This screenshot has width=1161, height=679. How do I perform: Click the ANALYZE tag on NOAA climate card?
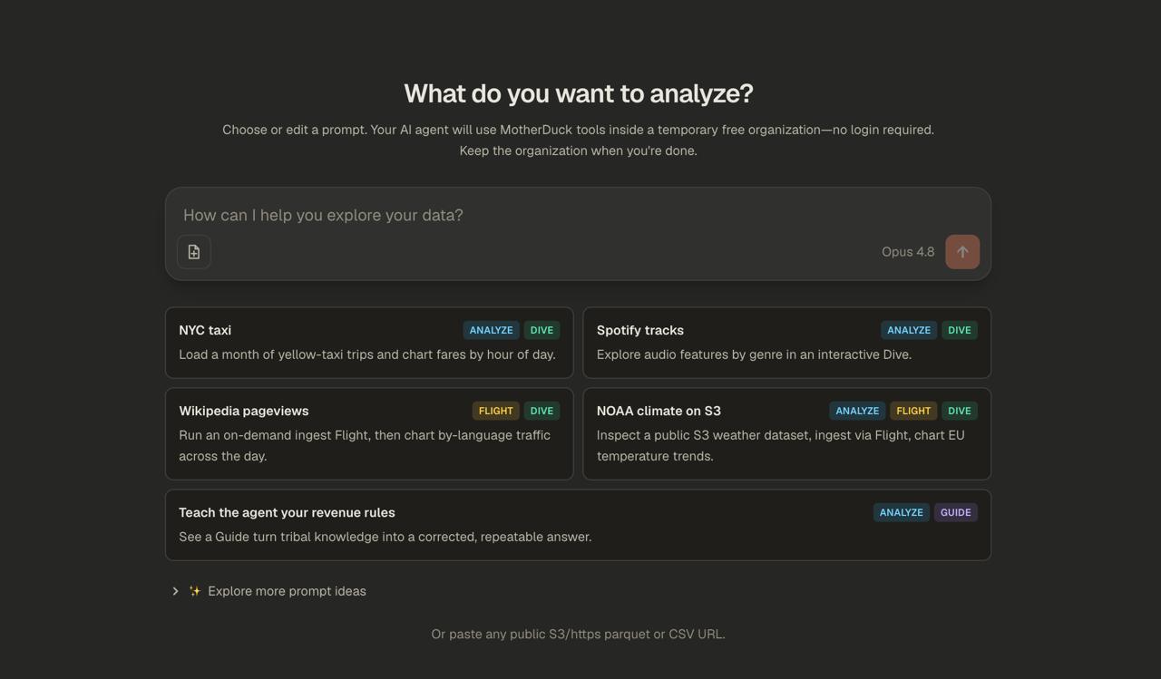click(x=857, y=411)
